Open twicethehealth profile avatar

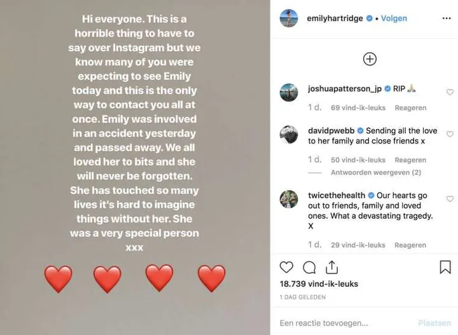pos(289,199)
